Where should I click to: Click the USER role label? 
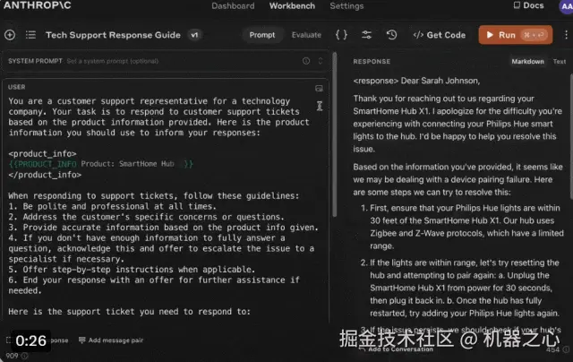16,87
